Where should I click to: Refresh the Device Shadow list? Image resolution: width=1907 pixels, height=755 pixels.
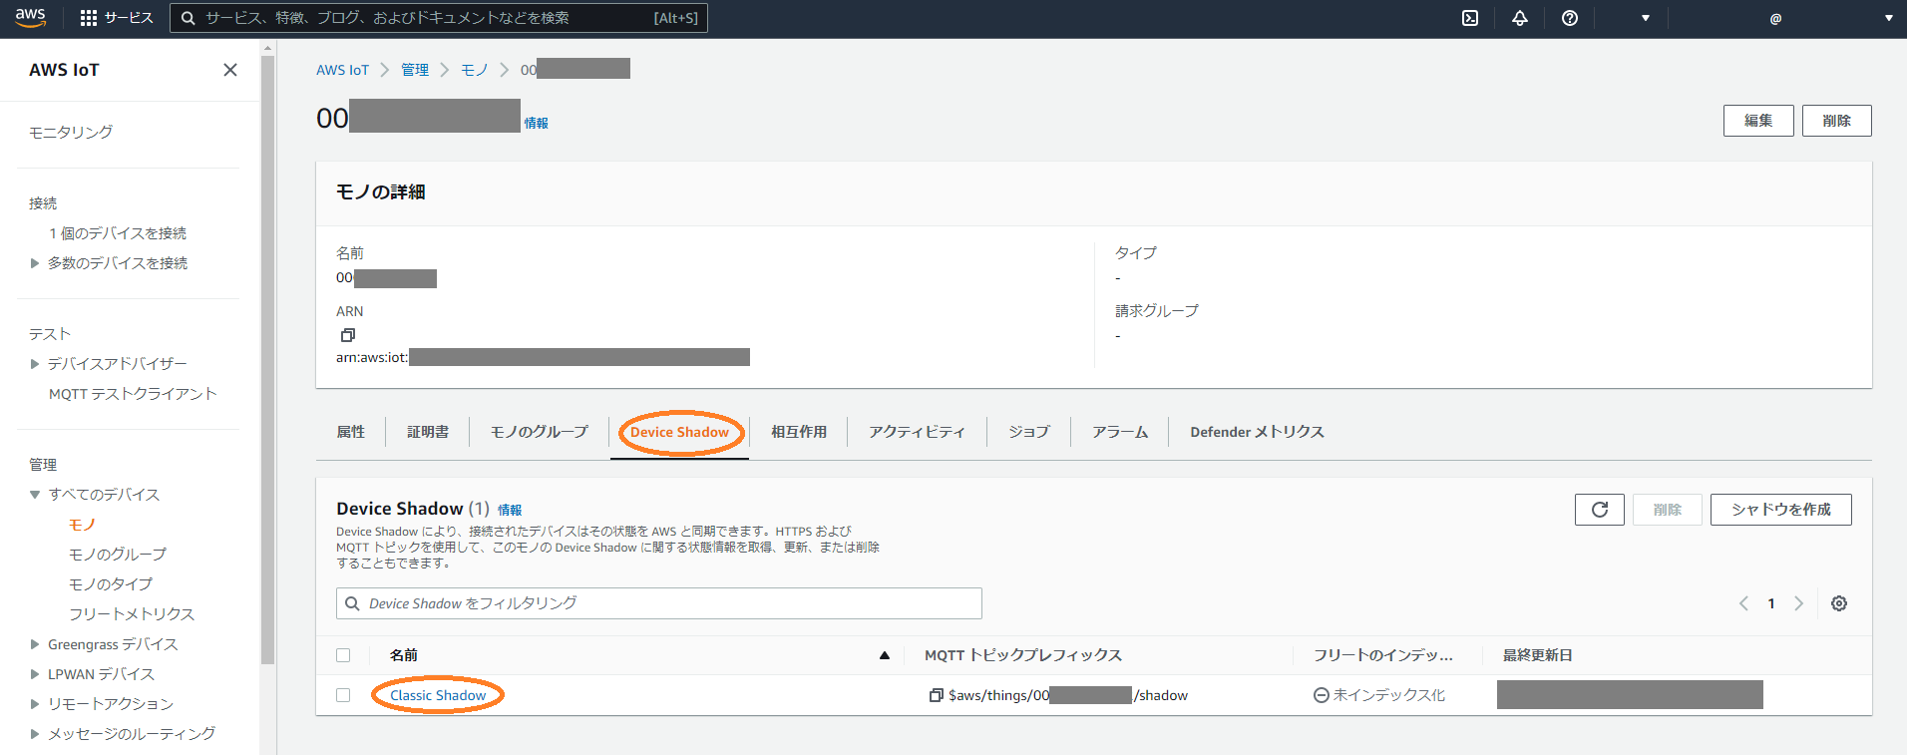click(1599, 510)
